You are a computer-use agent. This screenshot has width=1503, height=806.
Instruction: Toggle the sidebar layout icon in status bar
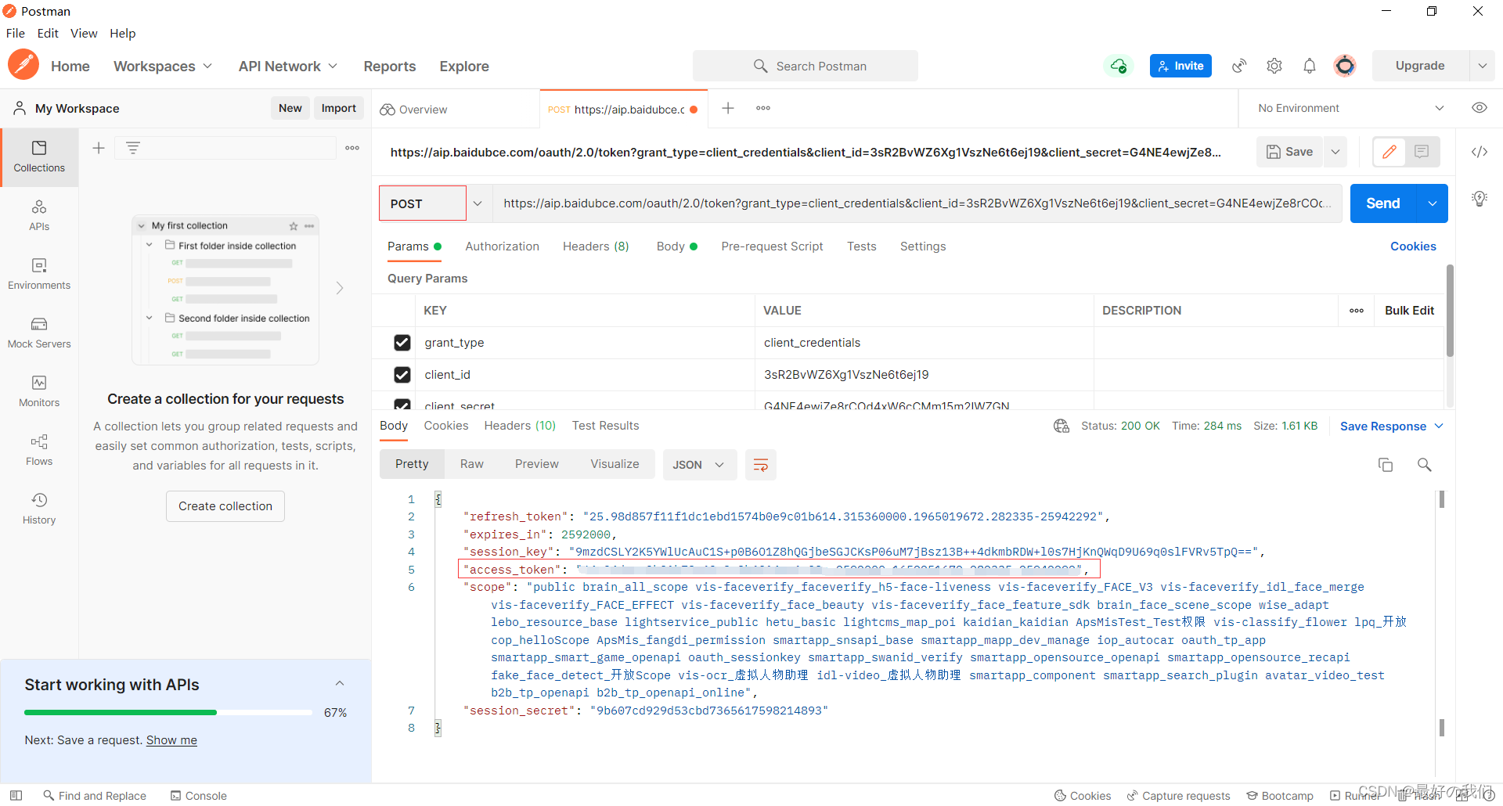click(16, 795)
